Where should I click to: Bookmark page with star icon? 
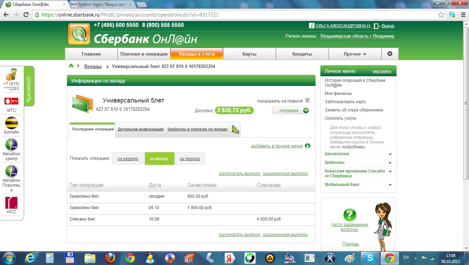pyautogui.click(x=441, y=15)
